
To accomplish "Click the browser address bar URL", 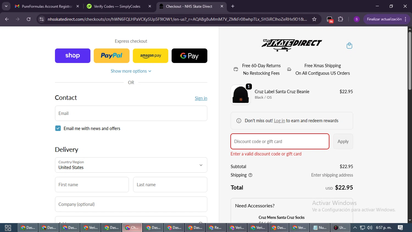I will pos(177,19).
